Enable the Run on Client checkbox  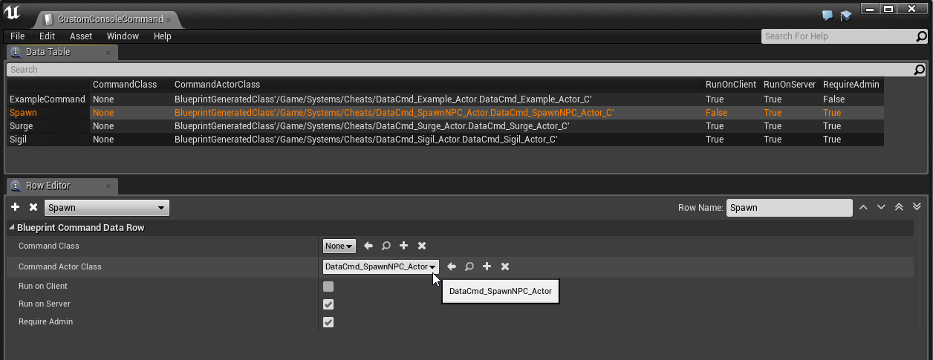[x=328, y=287]
